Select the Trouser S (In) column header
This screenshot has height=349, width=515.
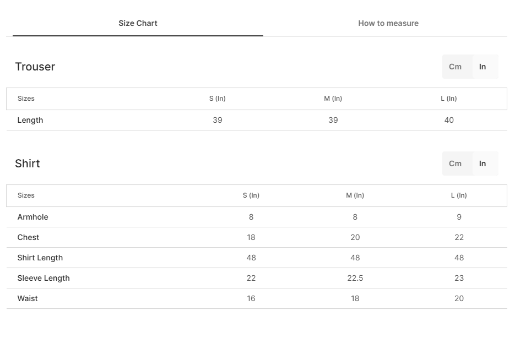click(218, 99)
